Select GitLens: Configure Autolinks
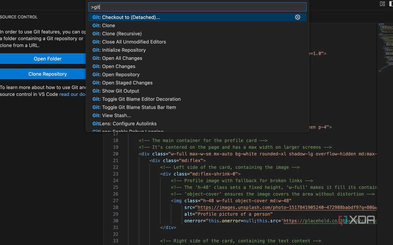This screenshot has height=245, width=393. (x=197, y=124)
